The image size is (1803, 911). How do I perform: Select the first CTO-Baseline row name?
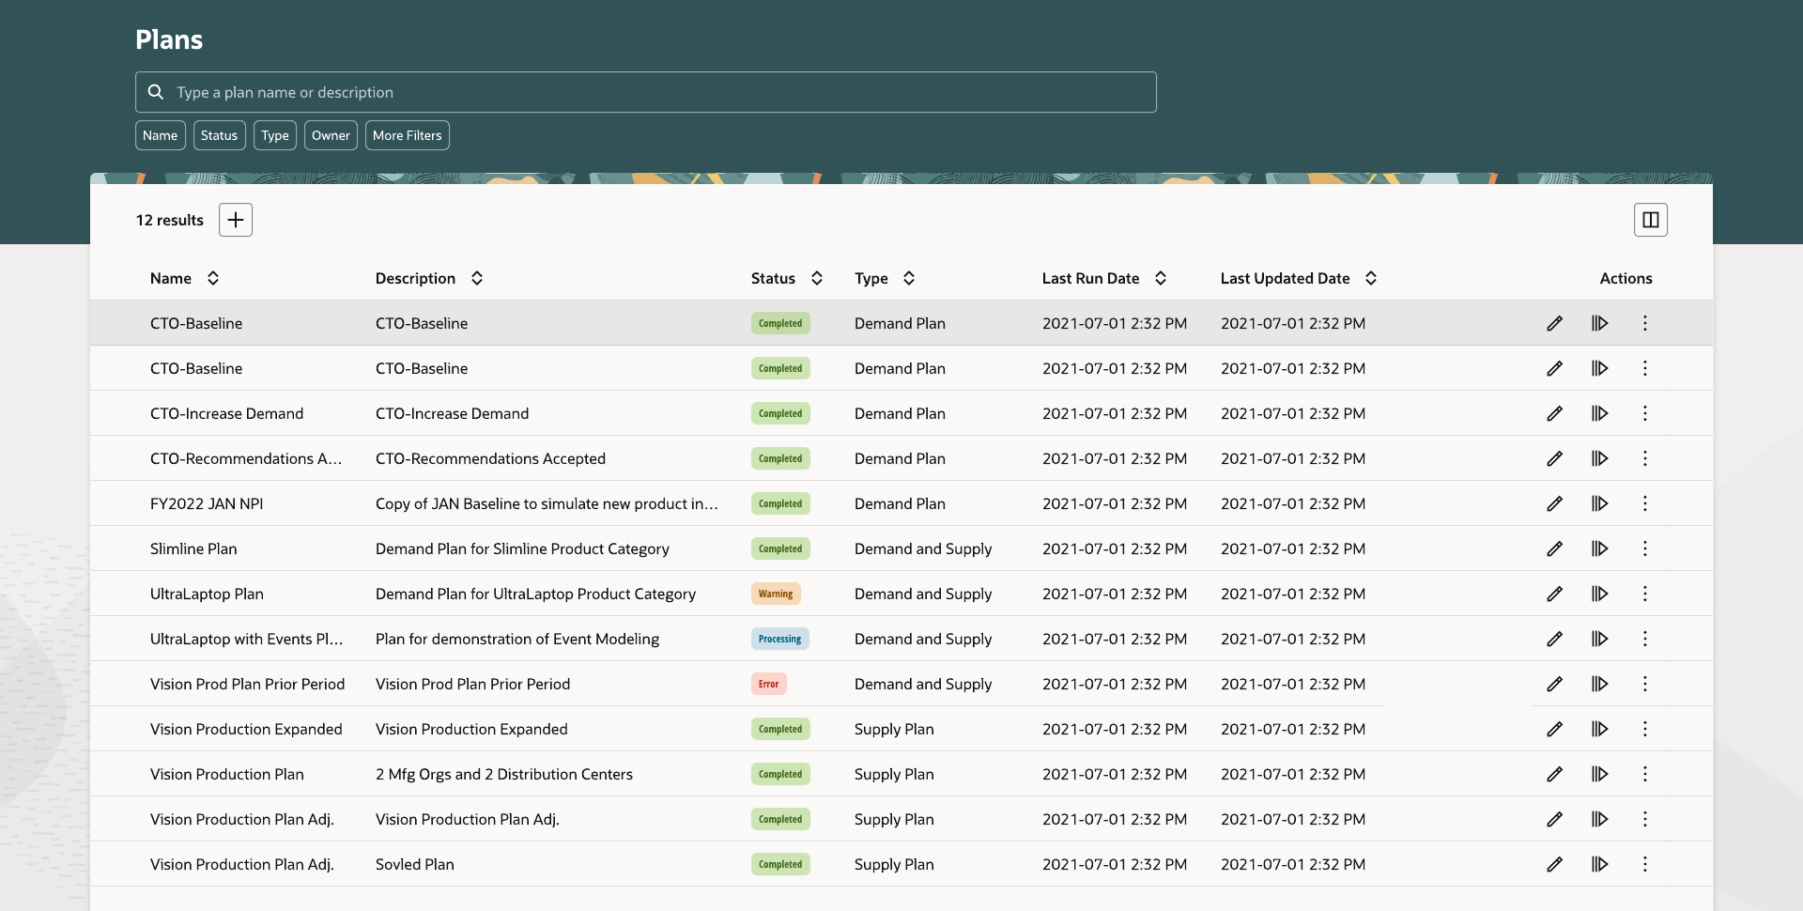pyautogui.click(x=196, y=323)
